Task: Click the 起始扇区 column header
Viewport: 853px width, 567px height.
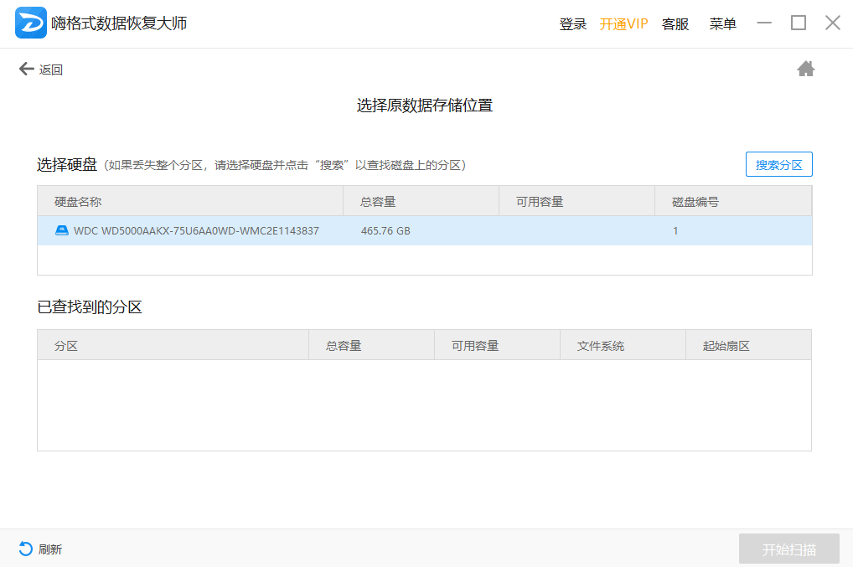Action: point(726,345)
